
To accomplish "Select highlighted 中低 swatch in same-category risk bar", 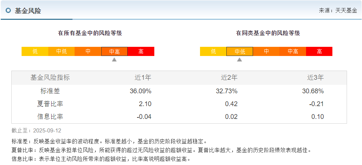I will [240, 51].
